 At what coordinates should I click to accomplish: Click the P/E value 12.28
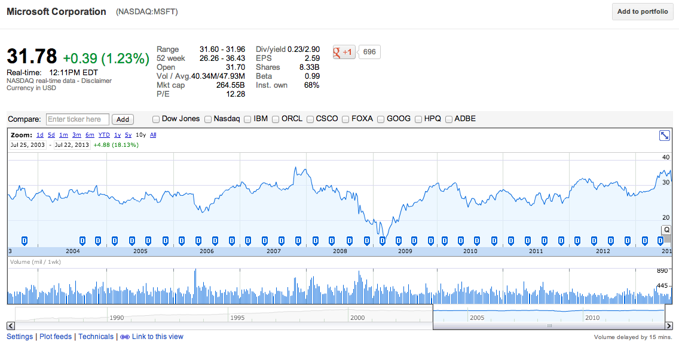tap(235, 94)
